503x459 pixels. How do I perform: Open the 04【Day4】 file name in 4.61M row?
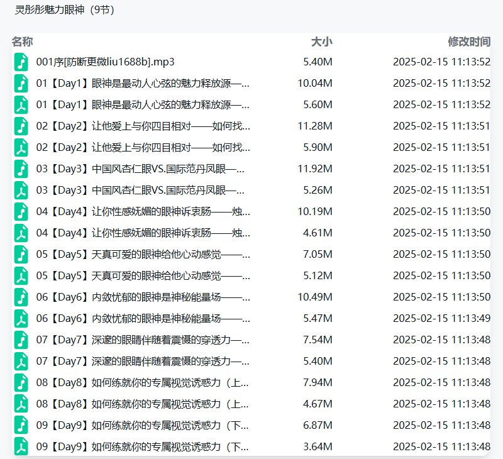tap(143, 233)
